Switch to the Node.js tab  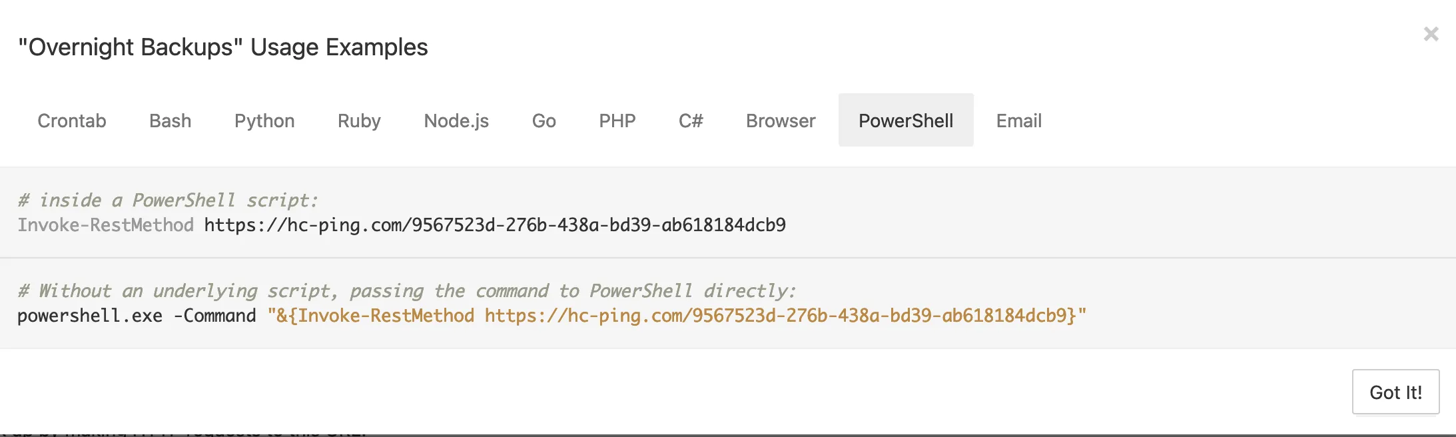pos(456,121)
